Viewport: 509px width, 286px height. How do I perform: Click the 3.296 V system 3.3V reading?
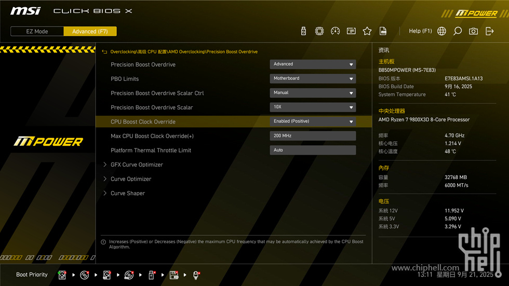[453, 227]
